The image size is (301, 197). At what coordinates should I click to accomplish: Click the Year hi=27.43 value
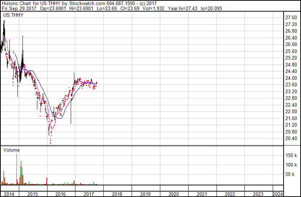point(182,8)
